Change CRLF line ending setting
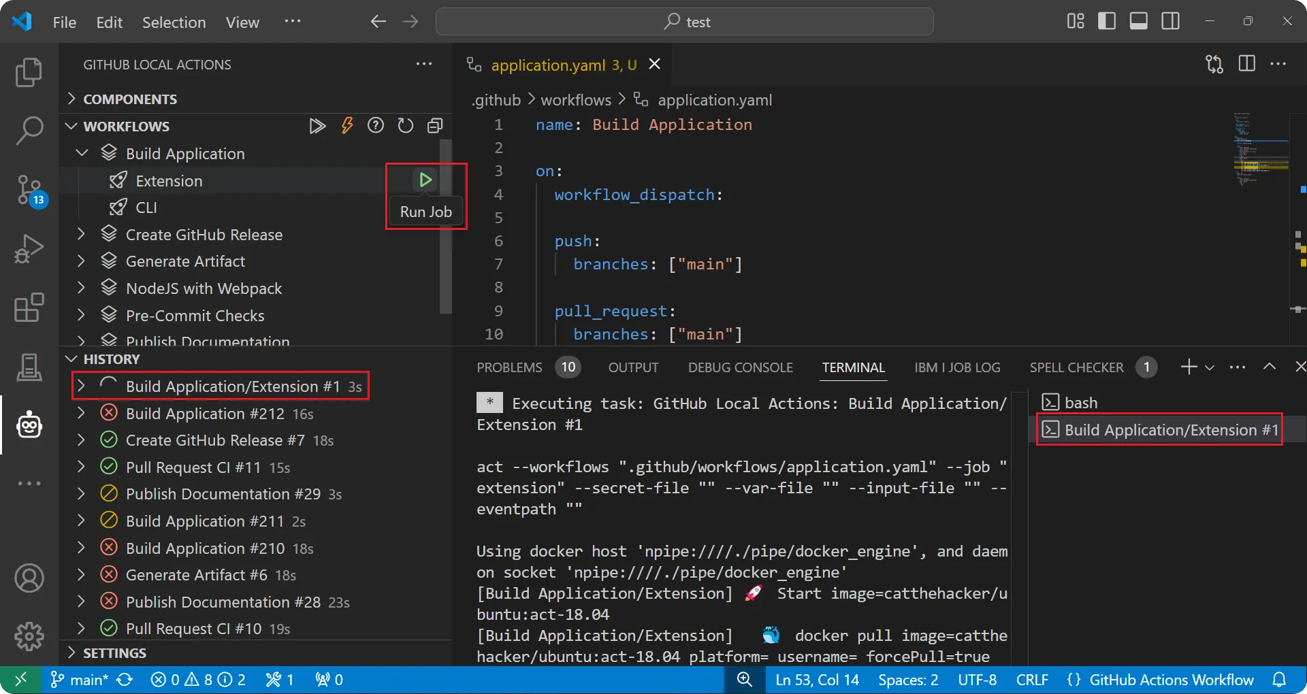 (x=1032, y=680)
